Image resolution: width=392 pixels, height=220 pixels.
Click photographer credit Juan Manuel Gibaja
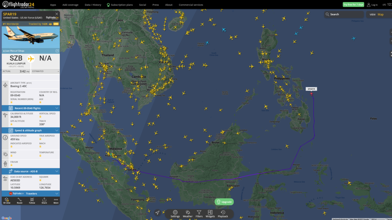(x=14, y=51)
